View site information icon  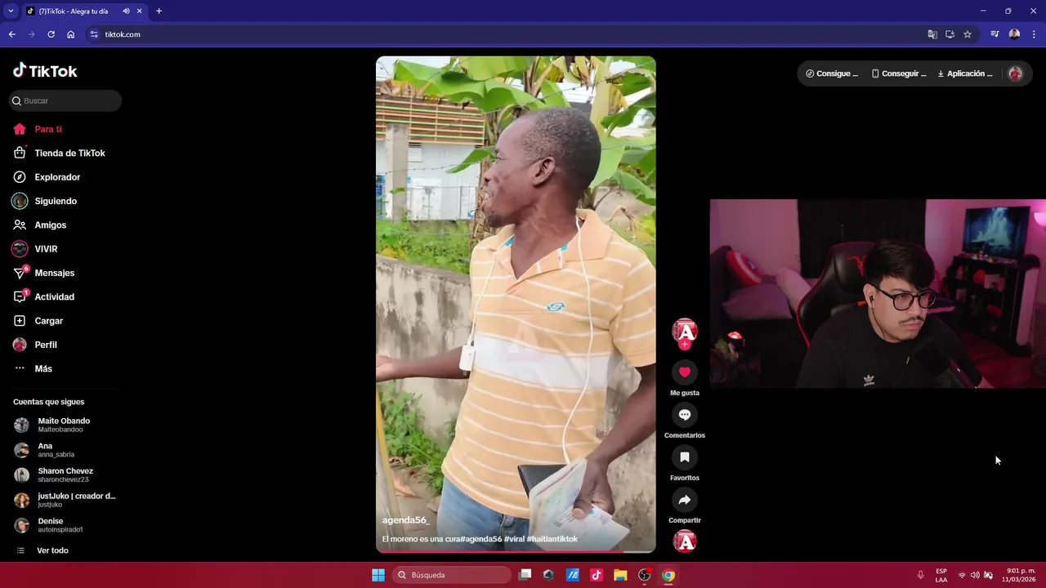pos(94,34)
